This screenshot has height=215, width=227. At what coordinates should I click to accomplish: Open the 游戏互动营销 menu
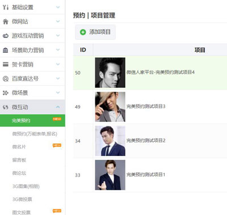[x=32, y=36]
